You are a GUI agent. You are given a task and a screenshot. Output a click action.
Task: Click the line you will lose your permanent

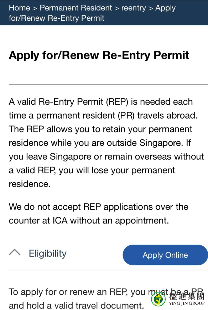point(117,170)
